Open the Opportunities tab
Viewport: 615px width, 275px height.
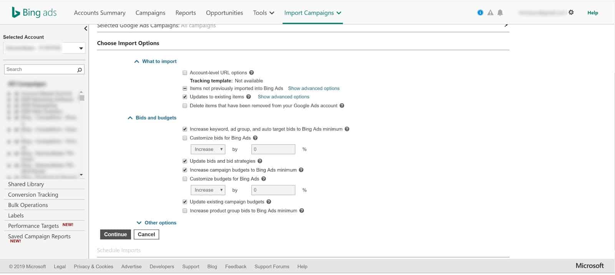click(x=224, y=13)
